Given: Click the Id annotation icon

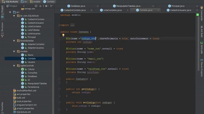Looking at the screenshot, I should pyautogui.click(x=23, y=80).
